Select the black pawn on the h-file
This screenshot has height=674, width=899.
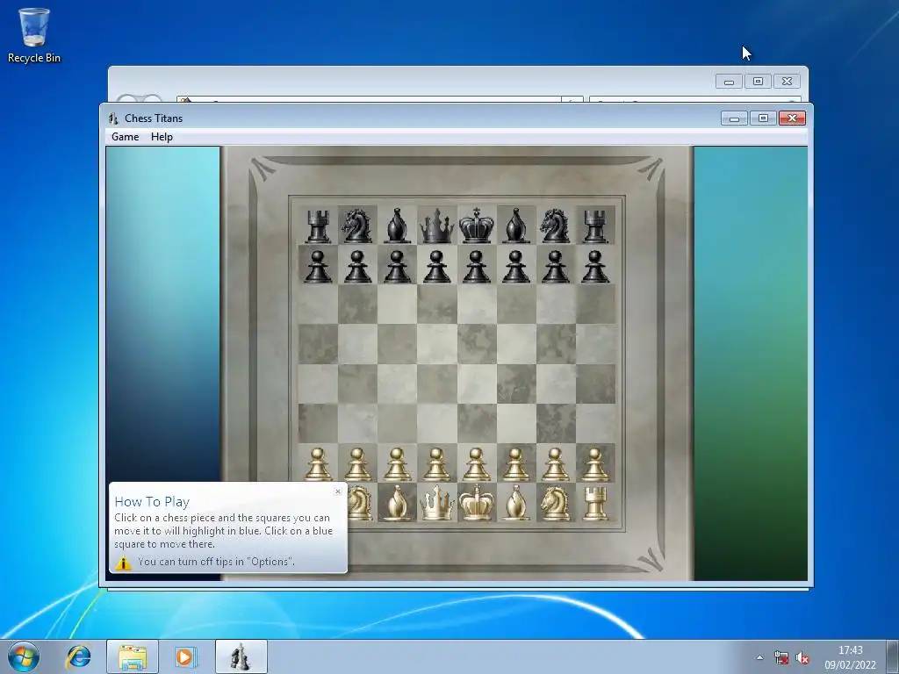595,266
